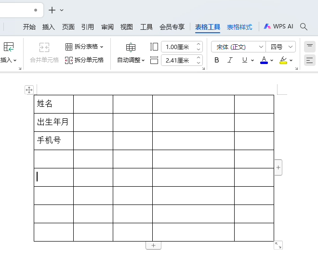Click 拆分单元格 split cells button

[84, 60]
